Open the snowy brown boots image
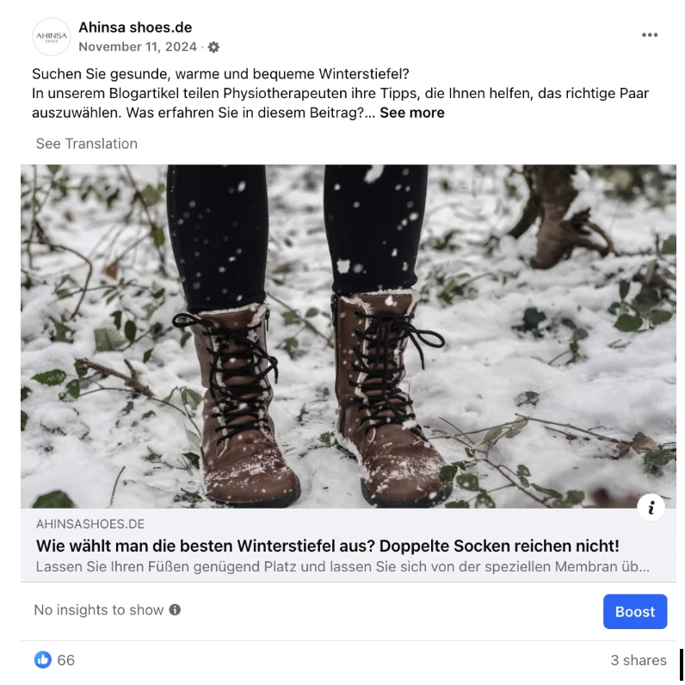This screenshot has width=685, height=685. [x=349, y=336]
